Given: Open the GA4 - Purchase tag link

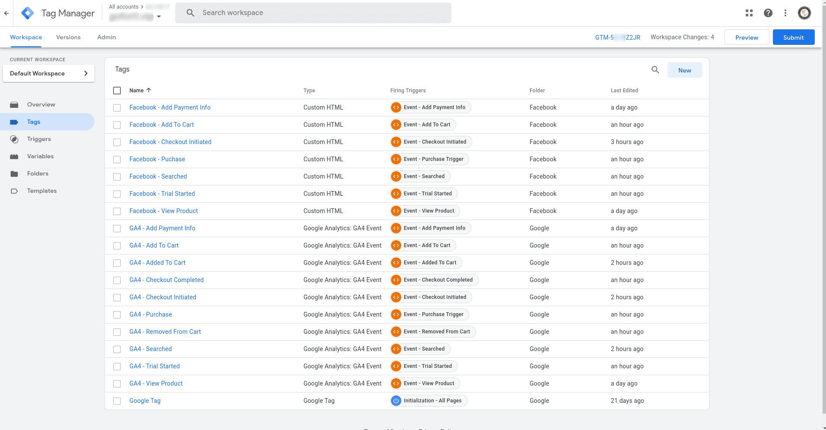Looking at the screenshot, I should 151,314.
